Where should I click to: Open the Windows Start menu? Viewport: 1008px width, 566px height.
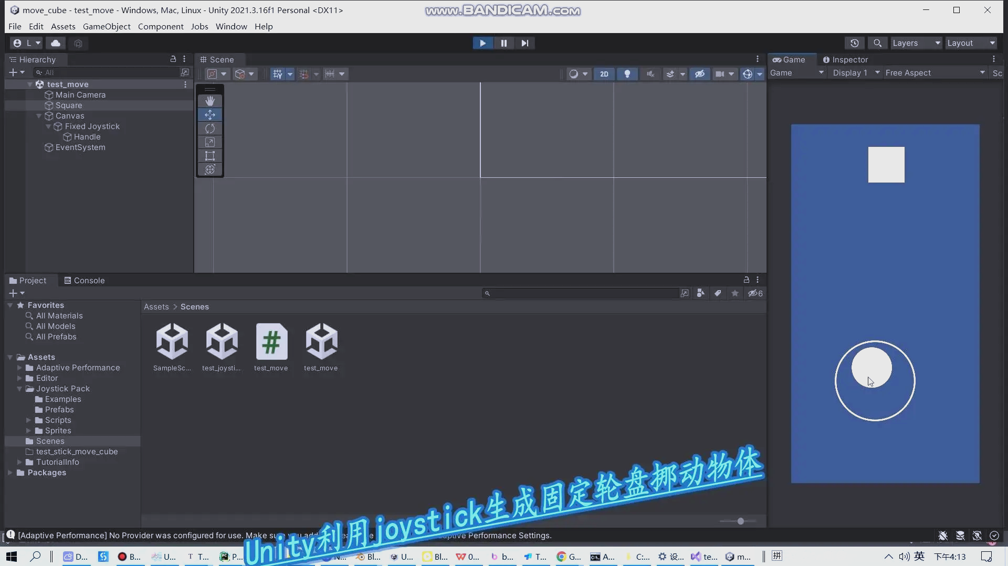tap(12, 557)
